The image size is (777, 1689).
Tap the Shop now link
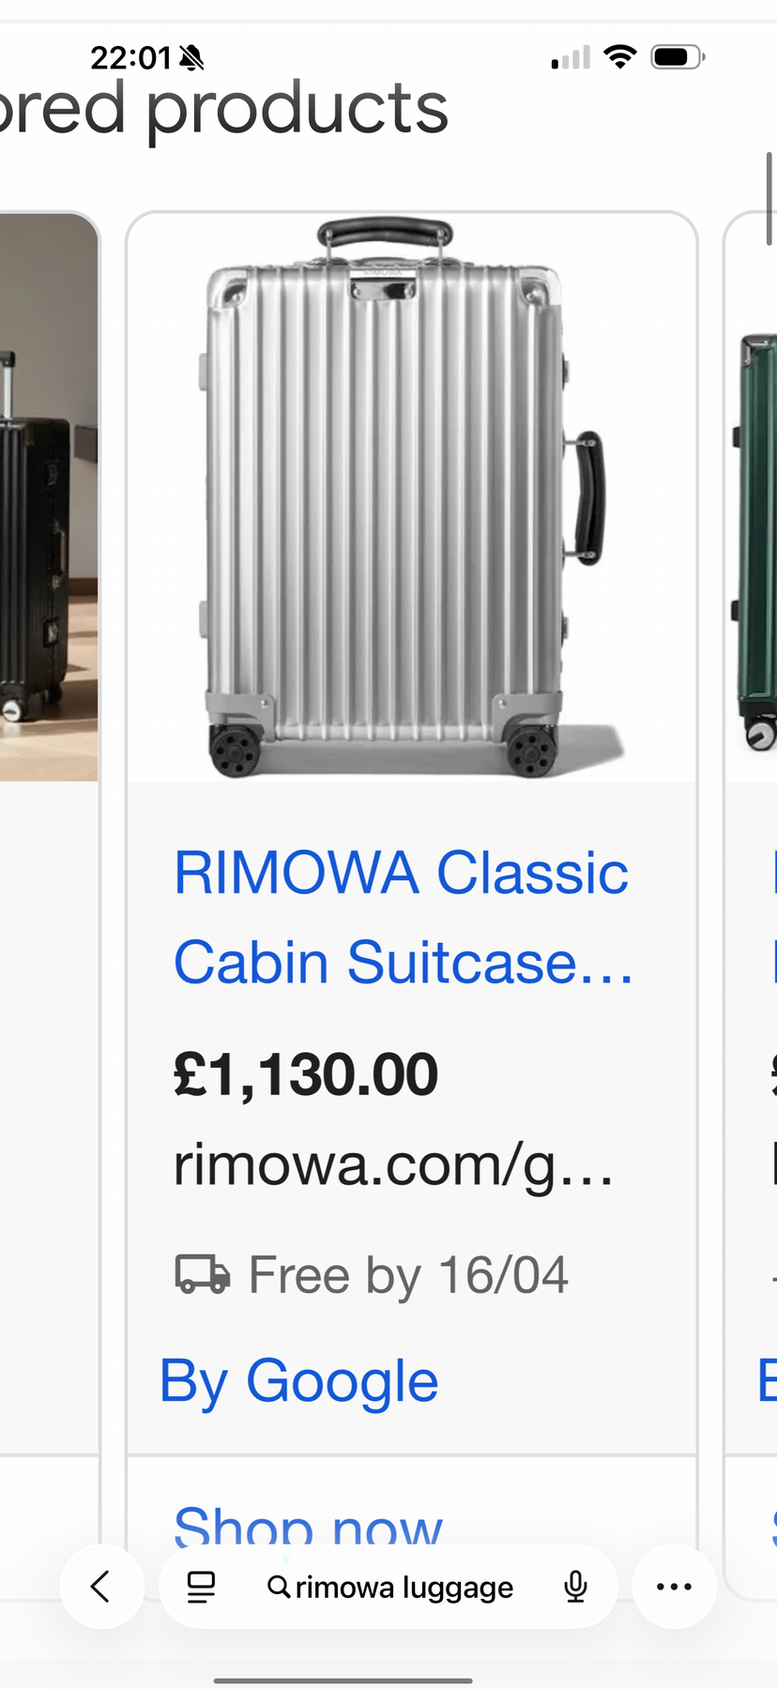tap(308, 1526)
